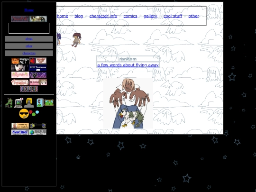Open the striped multicolor badge
This screenshot has height=192, width=256.
(x=29, y=89)
